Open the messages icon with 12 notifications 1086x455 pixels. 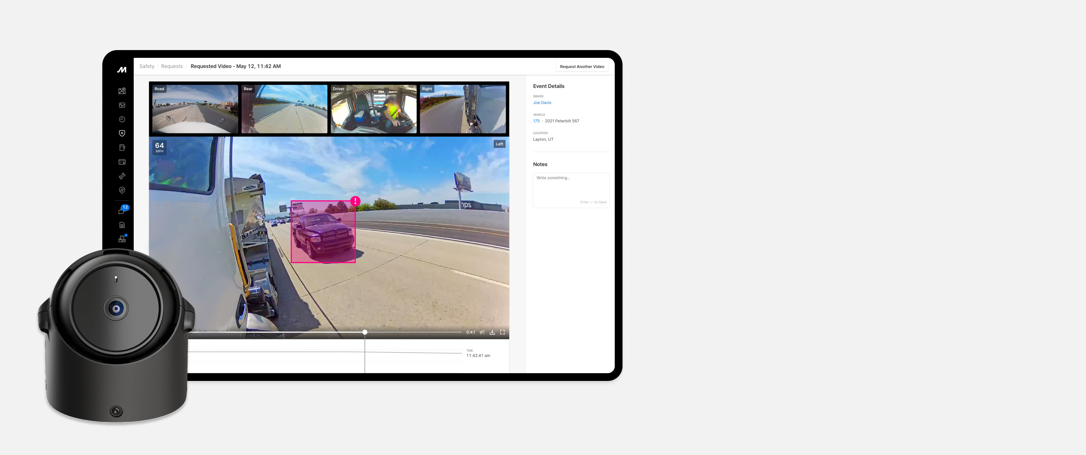point(122,212)
